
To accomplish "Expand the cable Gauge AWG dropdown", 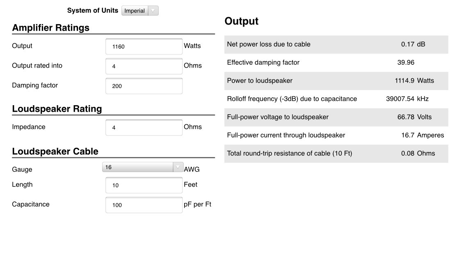I will pos(143,167).
